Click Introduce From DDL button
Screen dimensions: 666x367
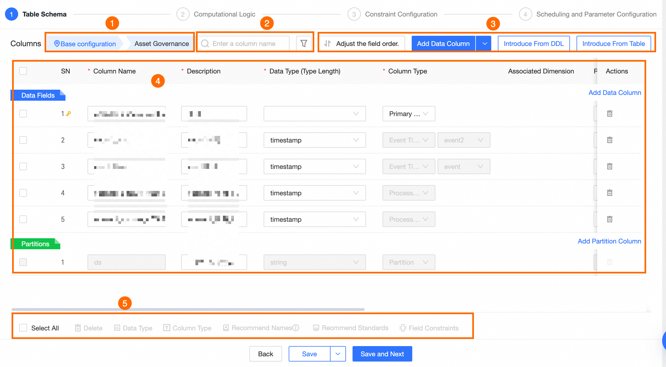click(x=533, y=43)
